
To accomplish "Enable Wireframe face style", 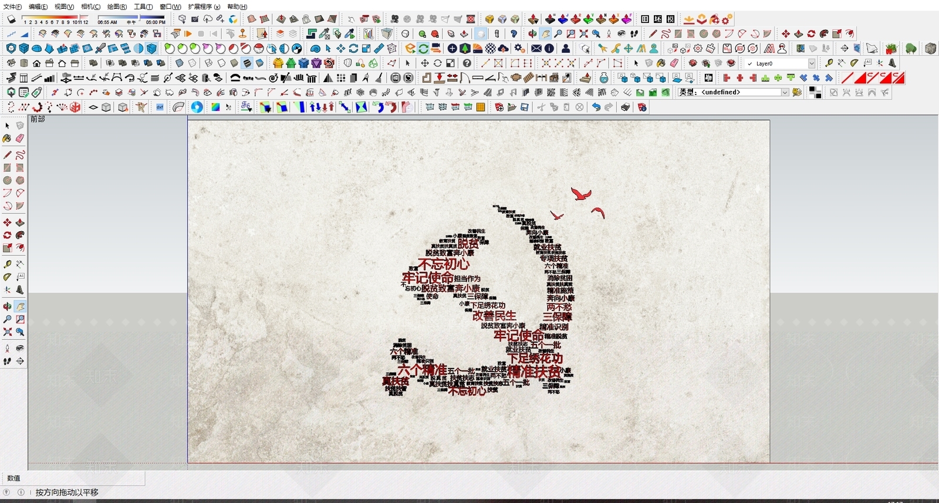I will coord(208,63).
